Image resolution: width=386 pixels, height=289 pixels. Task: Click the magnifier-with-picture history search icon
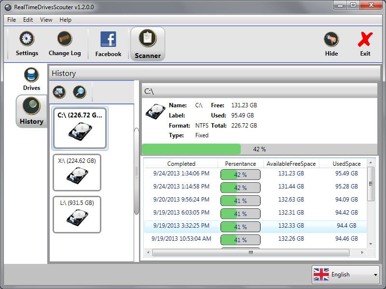coord(59,92)
